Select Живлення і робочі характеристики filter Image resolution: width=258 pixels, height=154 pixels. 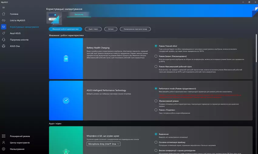tap(66, 29)
